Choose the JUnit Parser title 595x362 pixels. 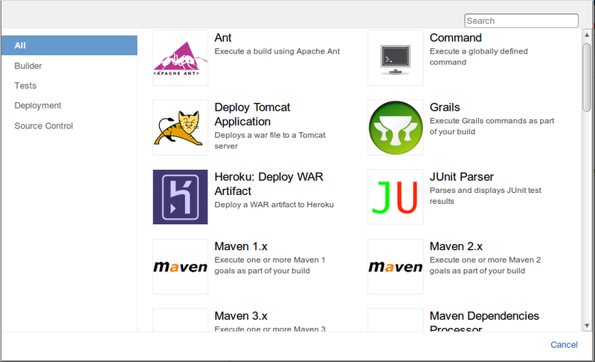[x=461, y=177]
